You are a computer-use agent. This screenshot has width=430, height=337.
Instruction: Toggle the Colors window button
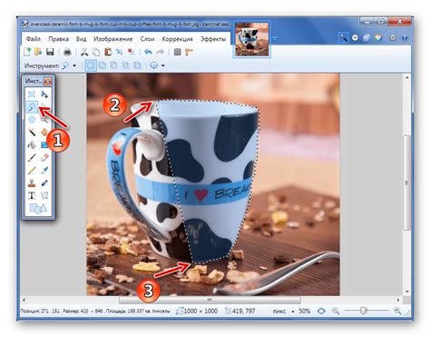click(x=378, y=37)
